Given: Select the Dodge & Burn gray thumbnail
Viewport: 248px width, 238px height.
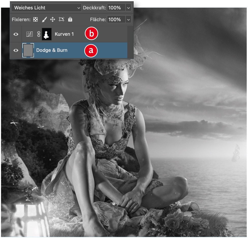Looking at the screenshot, I should (28, 50).
